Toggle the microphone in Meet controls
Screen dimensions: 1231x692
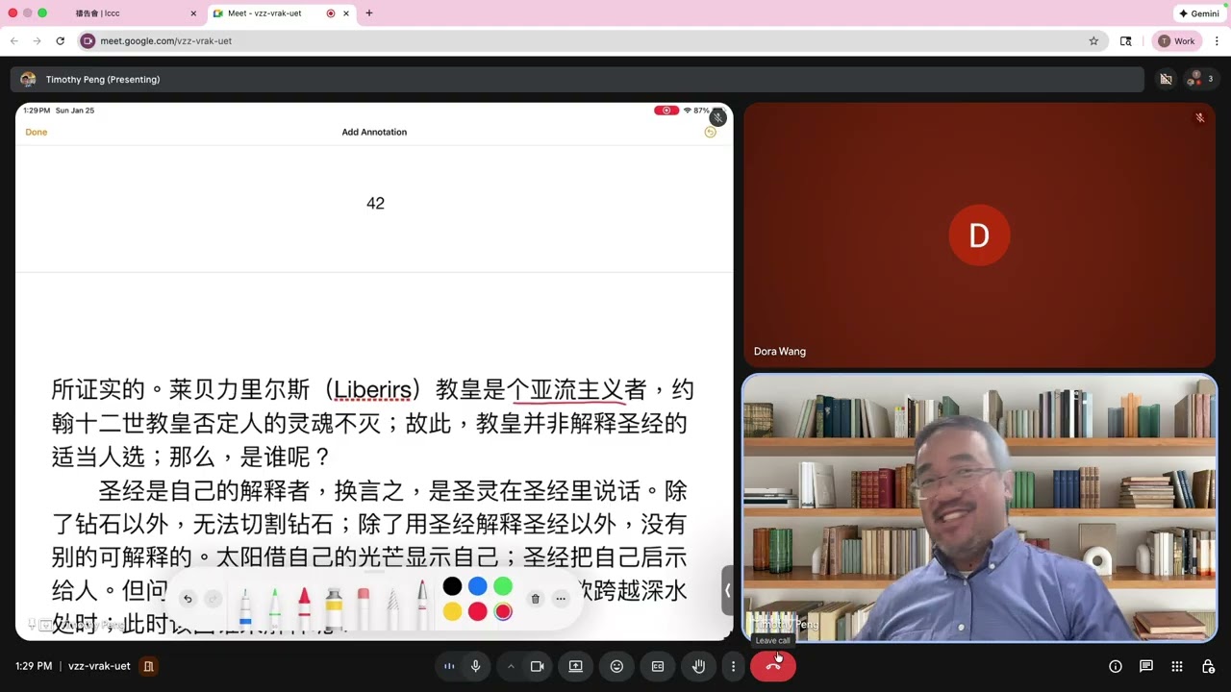point(475,666)
